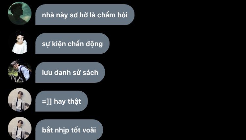Select the 'bắt nhịp tốt voãi' message bubble
Viewport: 246px width, 140px height.
(69, 130)
